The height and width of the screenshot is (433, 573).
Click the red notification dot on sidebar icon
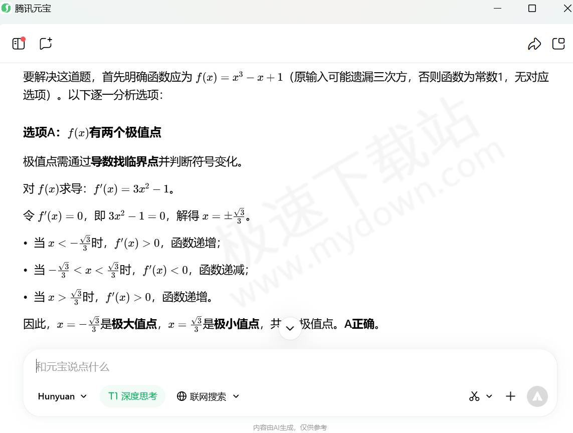tap(23, 39)
